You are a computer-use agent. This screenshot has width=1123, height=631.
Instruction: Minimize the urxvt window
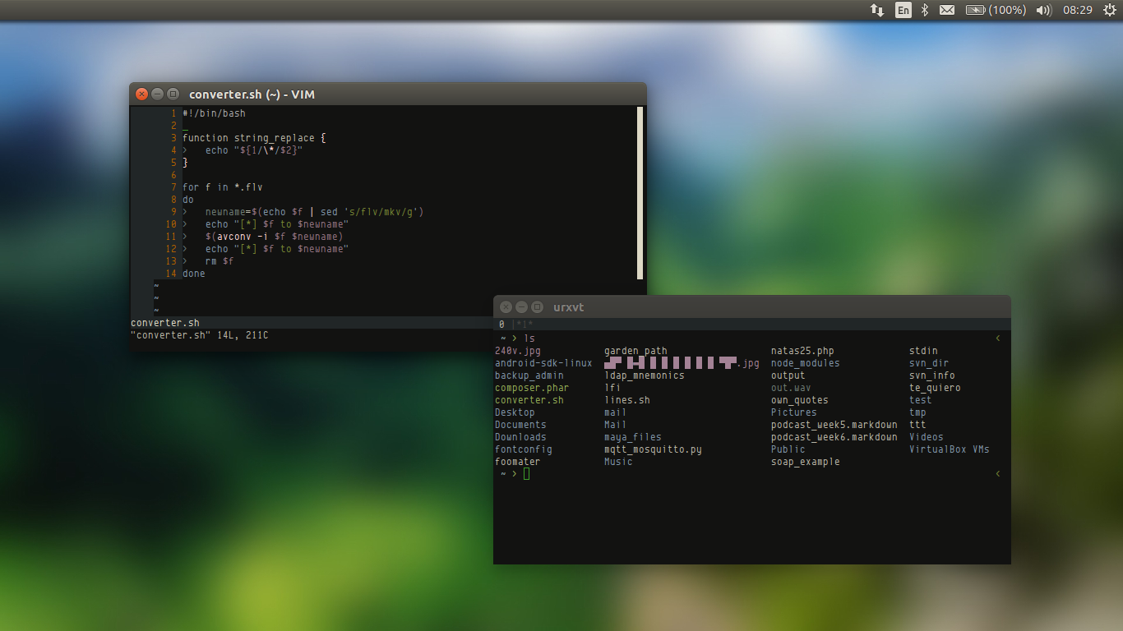coord(521,307)
